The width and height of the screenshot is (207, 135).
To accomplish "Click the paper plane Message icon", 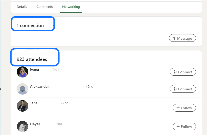I will point(174,38).
